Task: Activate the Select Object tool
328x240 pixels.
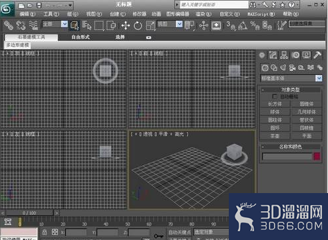Action: pos(75,25)
